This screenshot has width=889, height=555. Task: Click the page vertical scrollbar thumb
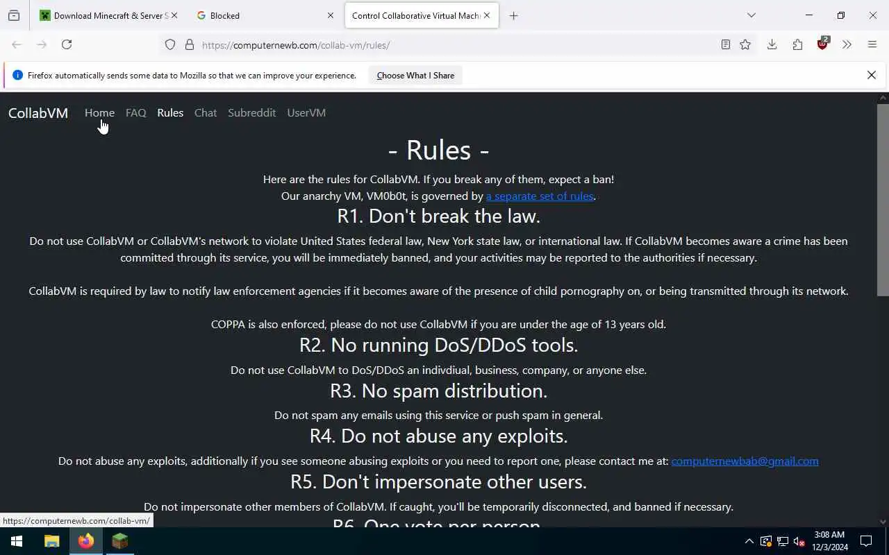point(883,200)
